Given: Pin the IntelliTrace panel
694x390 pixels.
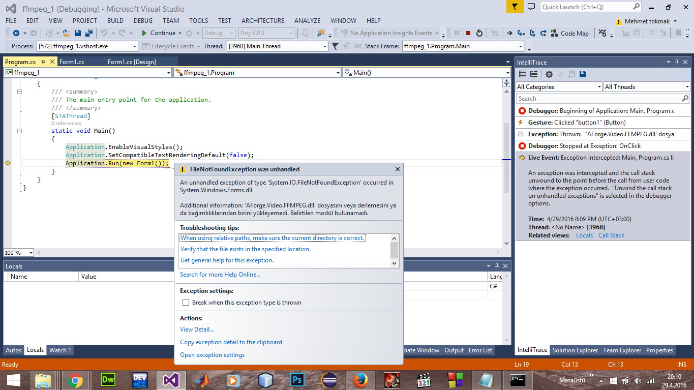Looking at the screenshot, I should tap(677, 62).
